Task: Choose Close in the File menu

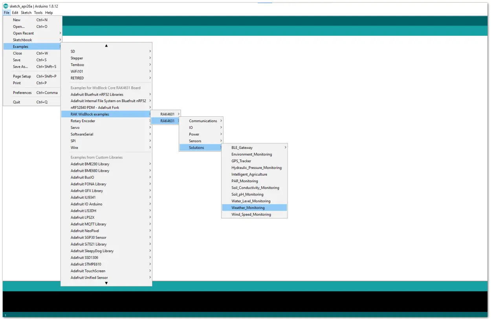Action: (33, 53)
